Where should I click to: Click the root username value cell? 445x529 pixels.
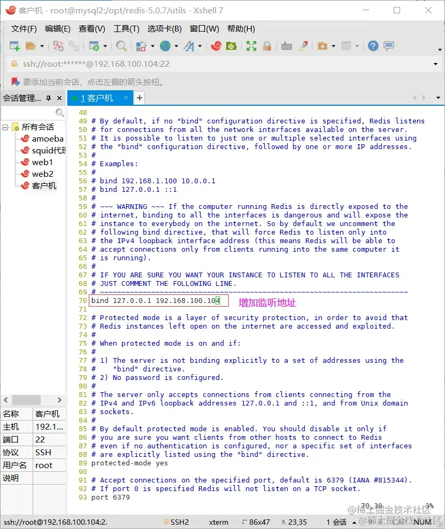pyautogui.click(x=49, y=465)
